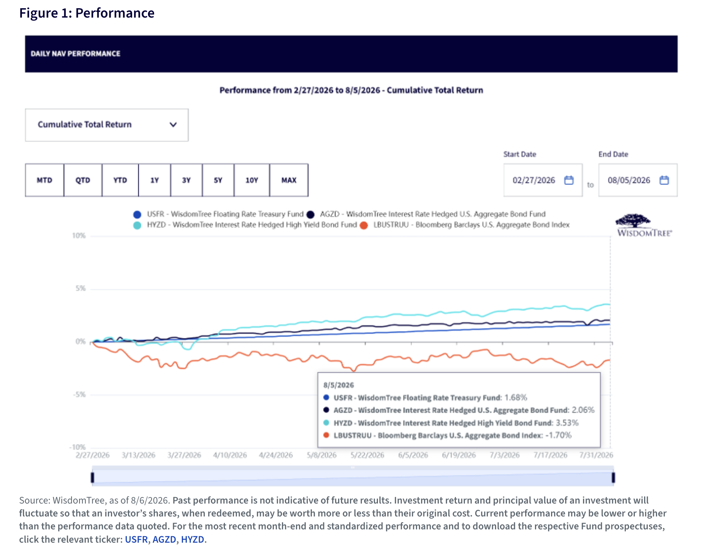This screenshot has height=552, width=702.
Task: Select the 3Y time range
Action: 186,180
